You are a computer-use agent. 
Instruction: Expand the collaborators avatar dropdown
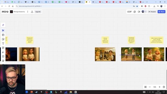146,12
